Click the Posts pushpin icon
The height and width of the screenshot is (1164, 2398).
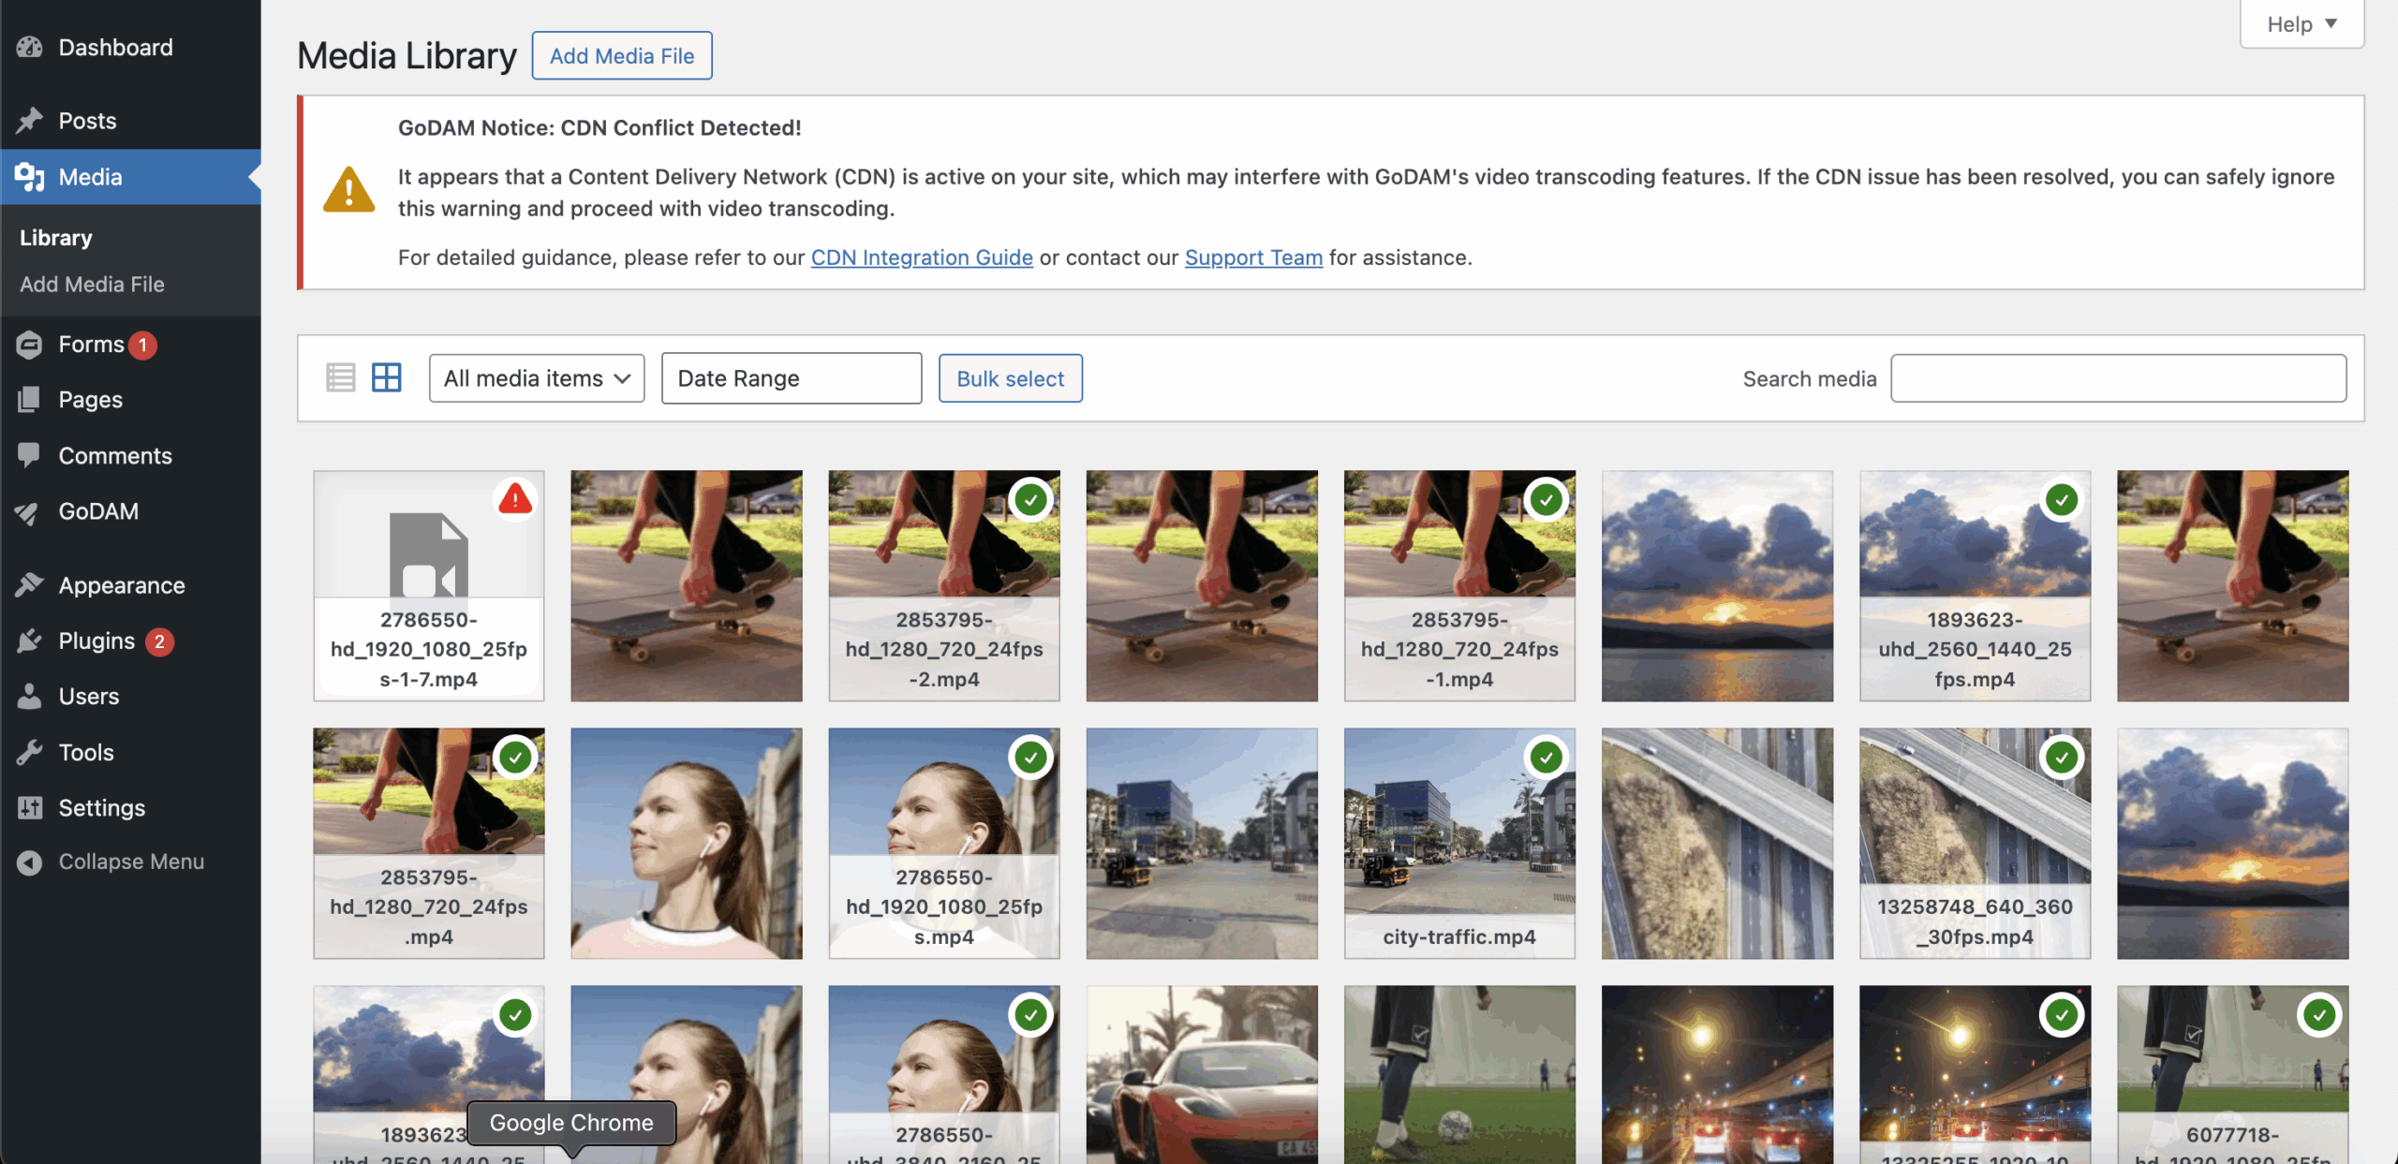pyautogui.click(x=30, y=121)
